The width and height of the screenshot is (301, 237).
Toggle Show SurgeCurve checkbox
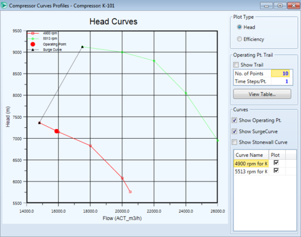pos(234,131)
